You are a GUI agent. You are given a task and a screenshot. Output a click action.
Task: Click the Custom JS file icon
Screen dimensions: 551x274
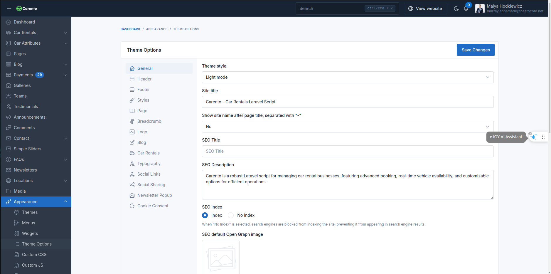click(x=17, y=265)
